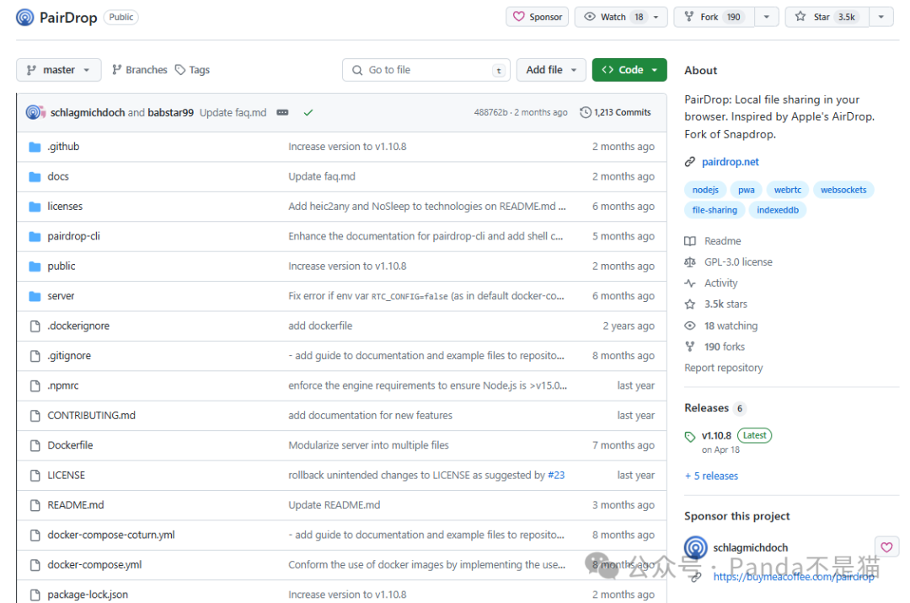The height and width of the screenshot is (603, 910).
Task: Open the master branch selector
Action: (x=59, y=70)
